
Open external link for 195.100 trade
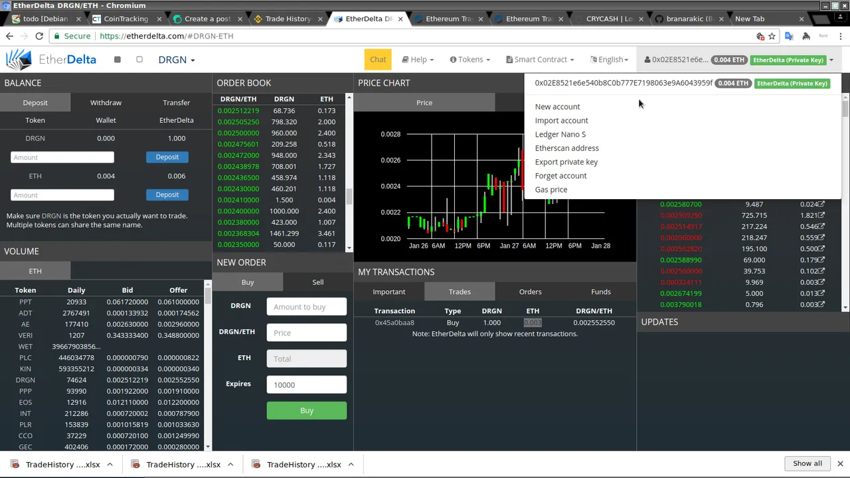point(821,248)
